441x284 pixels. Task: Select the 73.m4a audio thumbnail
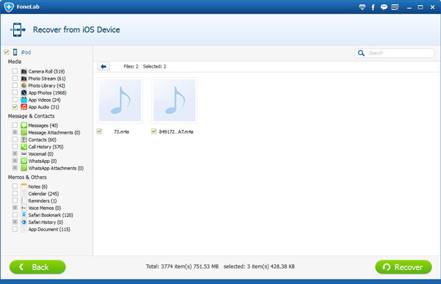120,101
